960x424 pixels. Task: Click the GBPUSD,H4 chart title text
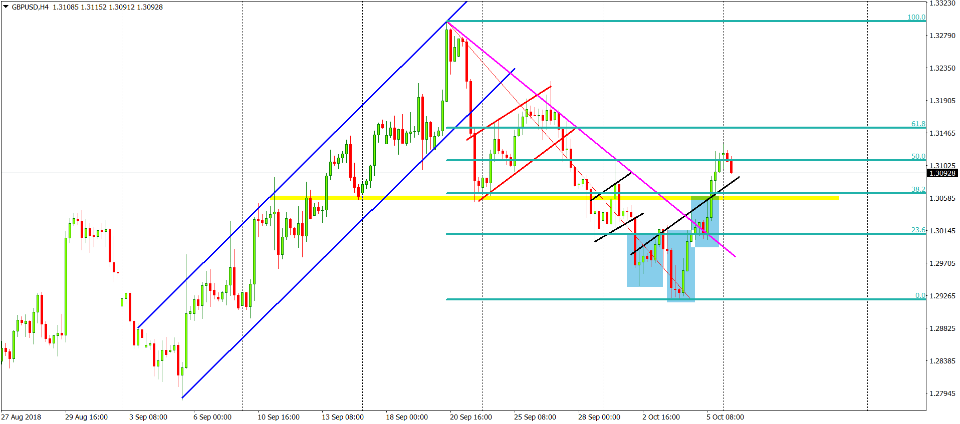(30, 7)
